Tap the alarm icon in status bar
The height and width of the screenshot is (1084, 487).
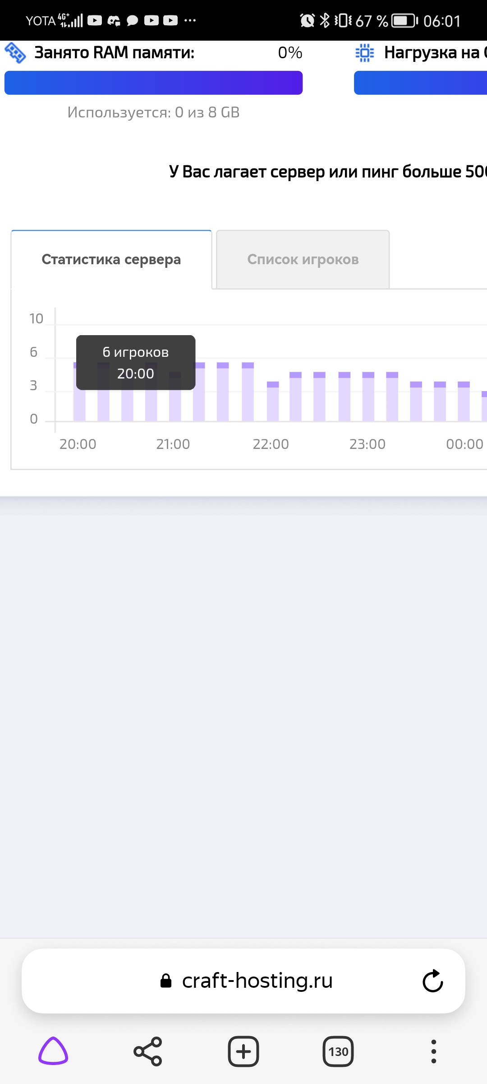(308, 20)
